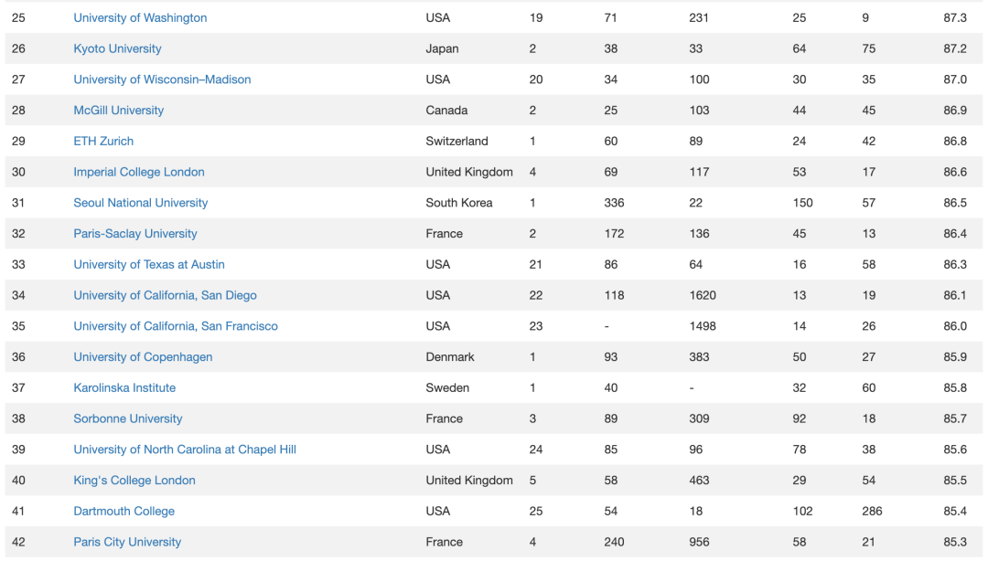
Task: Open King's College London link
Action: tap(134, 481)
